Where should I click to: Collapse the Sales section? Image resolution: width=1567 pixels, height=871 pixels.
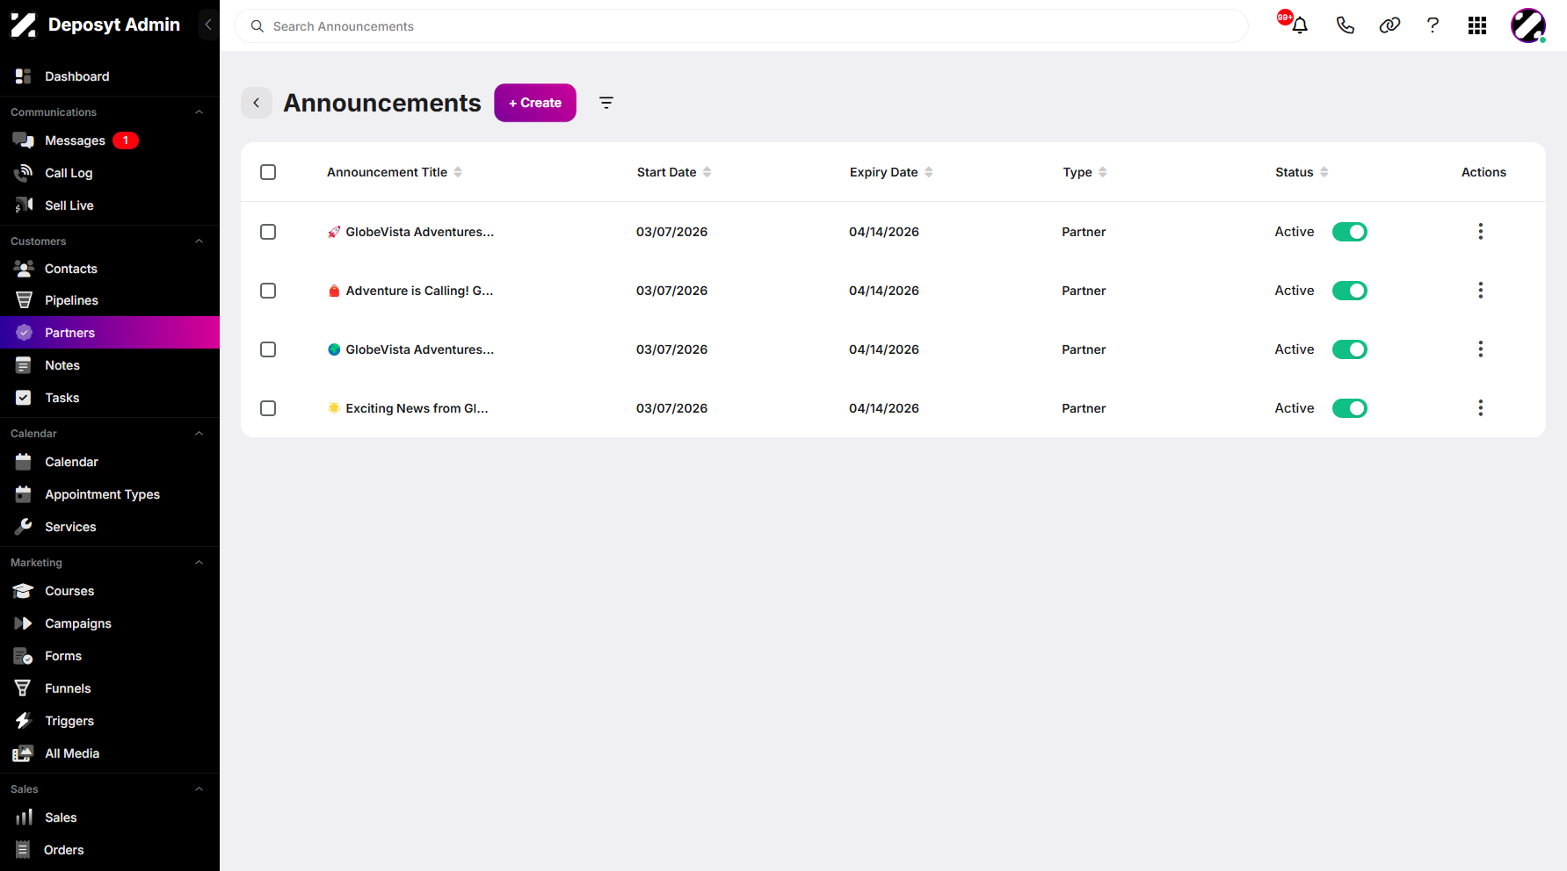point(199,789)
